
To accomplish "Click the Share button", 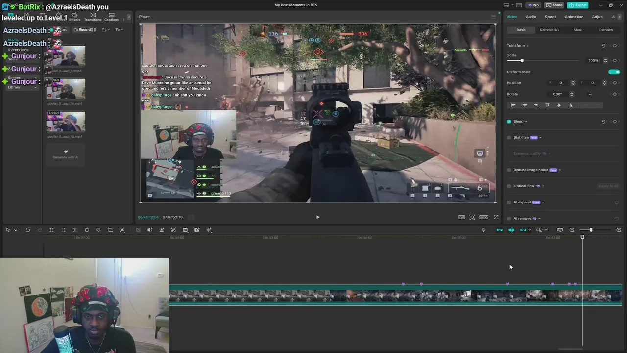I will 555,5.
